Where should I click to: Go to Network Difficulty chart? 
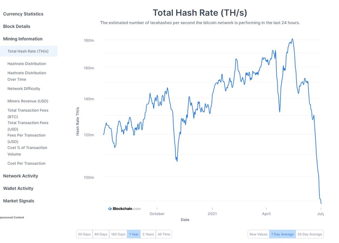[24, 88]
